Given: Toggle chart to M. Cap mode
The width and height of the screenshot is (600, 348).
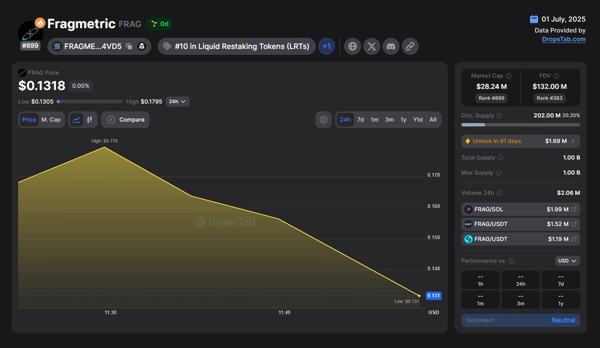Looking at the screenshot, I should click(x=51, y=119).
